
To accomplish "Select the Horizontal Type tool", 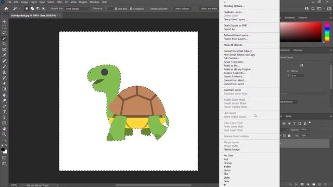I will coord(4,112).
